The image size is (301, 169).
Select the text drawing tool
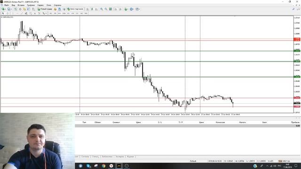coord(35,14)
